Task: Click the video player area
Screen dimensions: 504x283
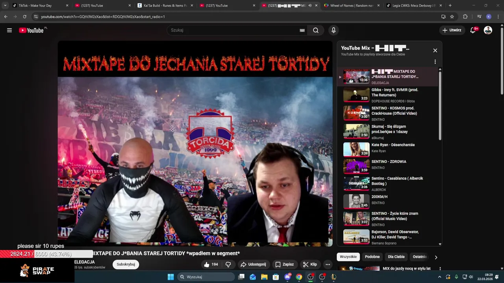Action: (x=195, y=143)
